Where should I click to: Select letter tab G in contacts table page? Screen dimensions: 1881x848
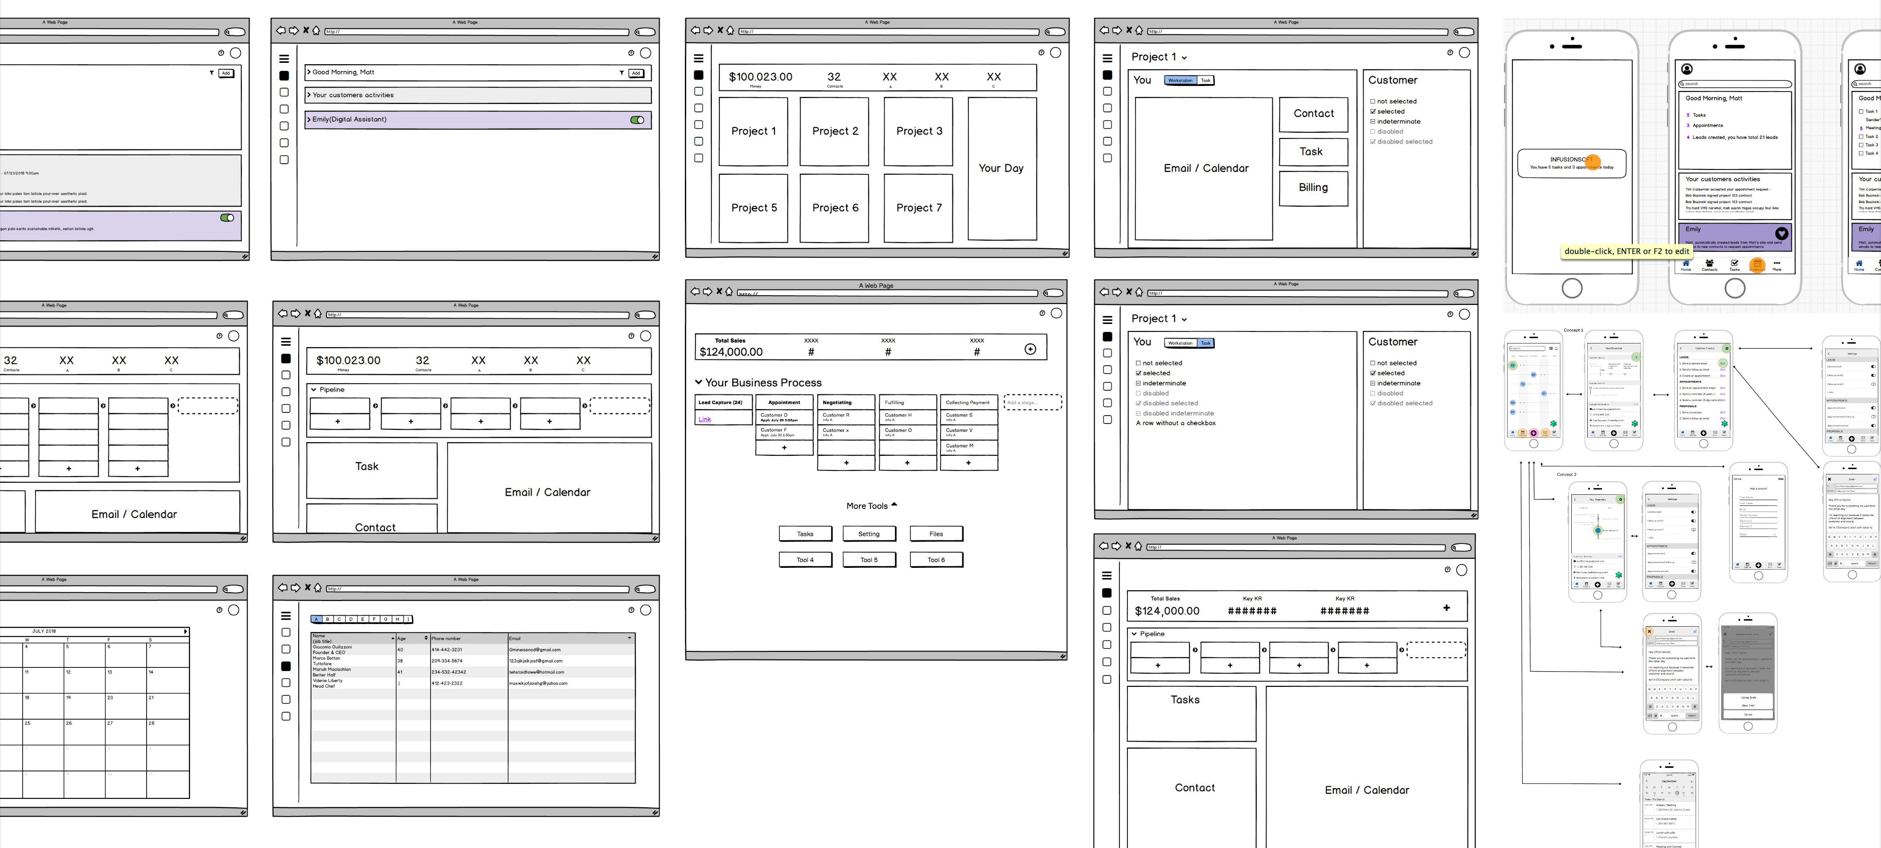(386, 619)
